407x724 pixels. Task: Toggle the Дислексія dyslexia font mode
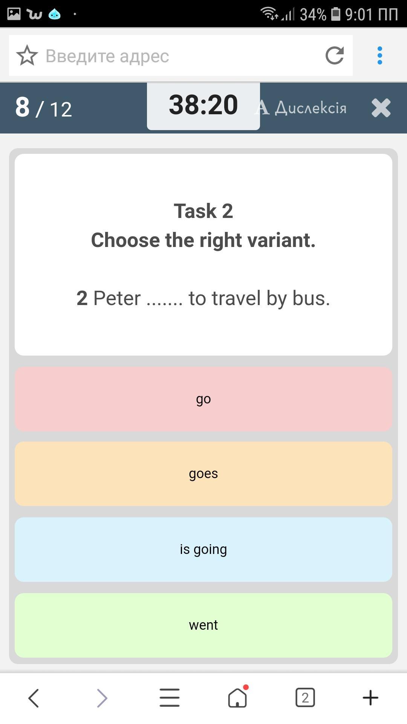(301, 108)
